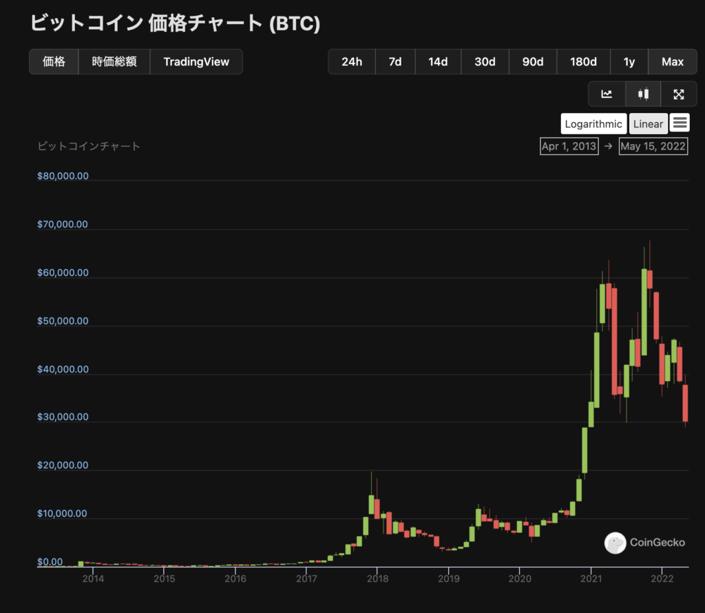Viewport: 705px width, 613px height.
Task: Open fullscreen chart expand icon
Action: (678, 94)
